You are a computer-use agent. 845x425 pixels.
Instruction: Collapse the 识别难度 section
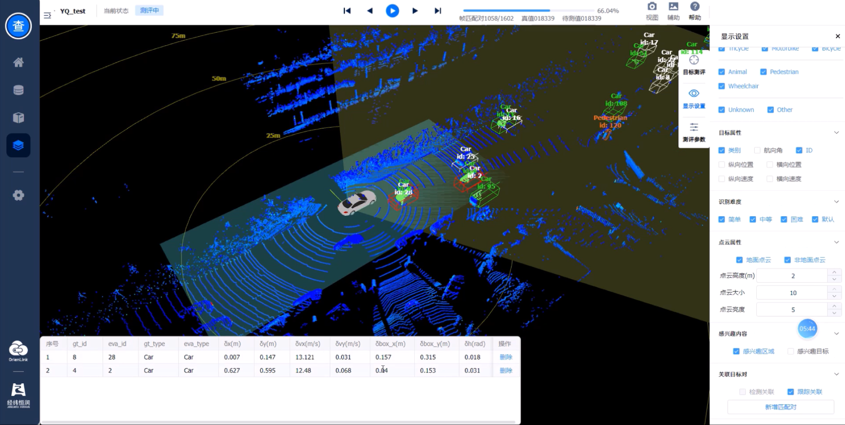836,202
